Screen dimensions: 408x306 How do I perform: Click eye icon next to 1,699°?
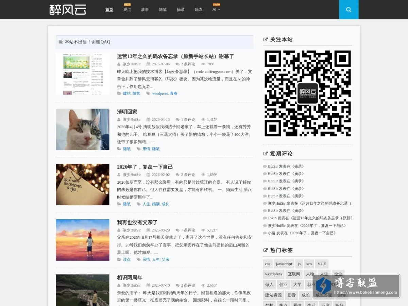(203, 175)
